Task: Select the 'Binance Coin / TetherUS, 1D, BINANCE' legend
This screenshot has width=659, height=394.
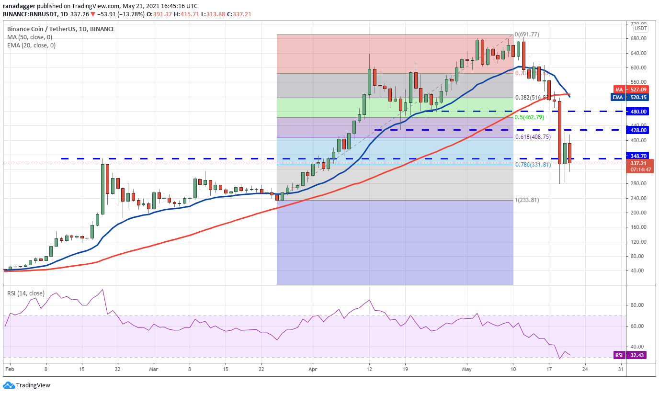Action: coord(61,29)
